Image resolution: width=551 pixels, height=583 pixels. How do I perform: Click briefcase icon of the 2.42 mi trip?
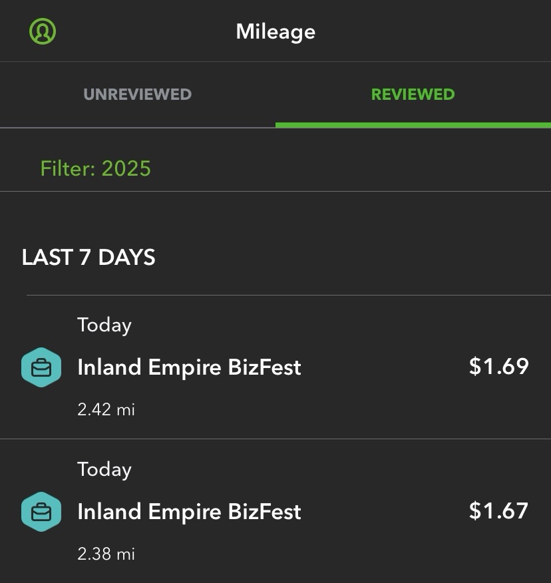[x=41, y=367]
